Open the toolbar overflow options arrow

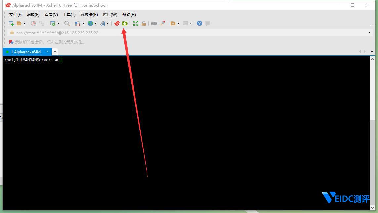pyautogui.click(x=373, y=25)
